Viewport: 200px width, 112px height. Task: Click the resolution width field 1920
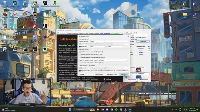pyautogui.click(x=98, y=47)
